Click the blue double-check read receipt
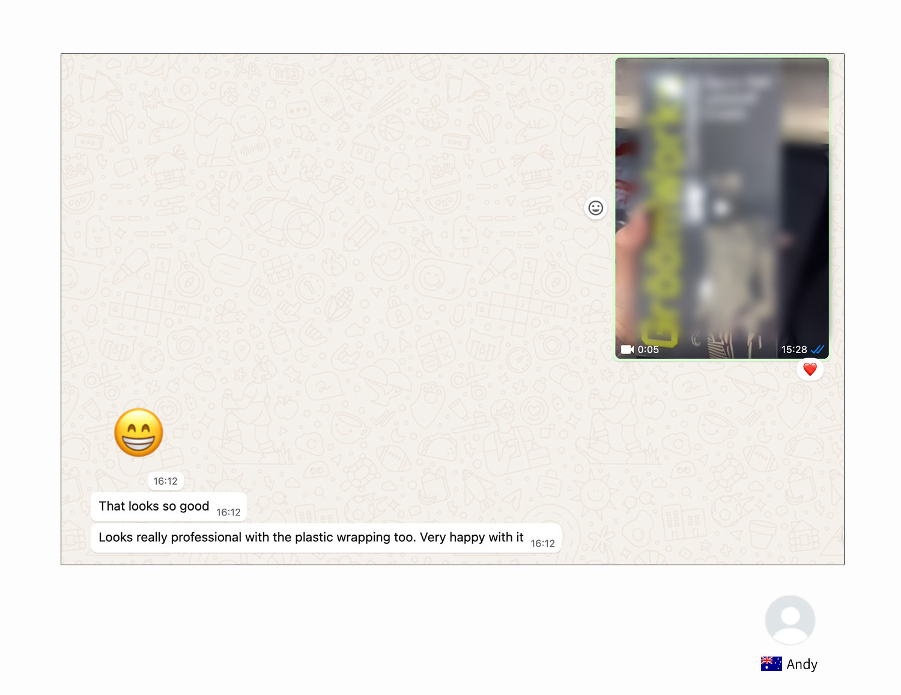Viewport: 901px width, 695px height. [818, 350]
